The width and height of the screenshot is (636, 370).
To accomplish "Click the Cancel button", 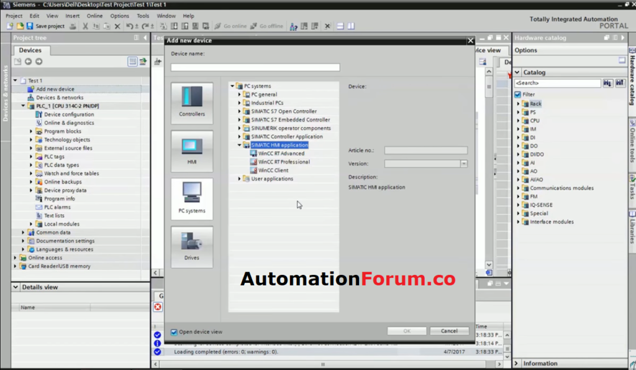I will [448, 331].
